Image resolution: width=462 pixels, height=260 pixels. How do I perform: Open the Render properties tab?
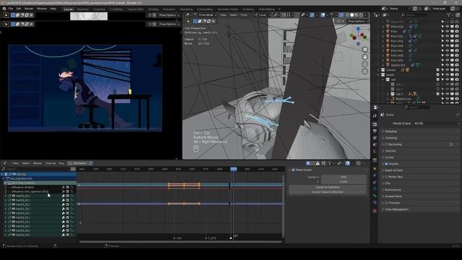point(375,124)
